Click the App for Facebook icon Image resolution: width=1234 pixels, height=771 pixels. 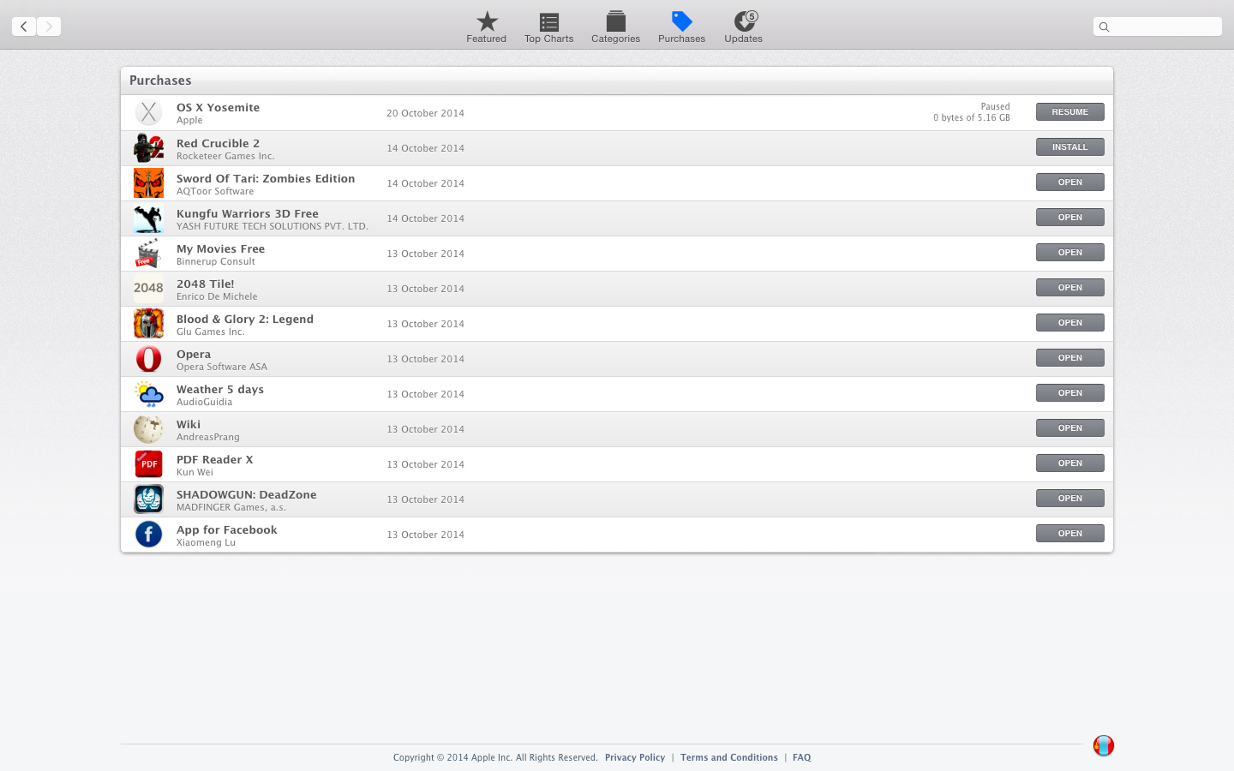148,534
